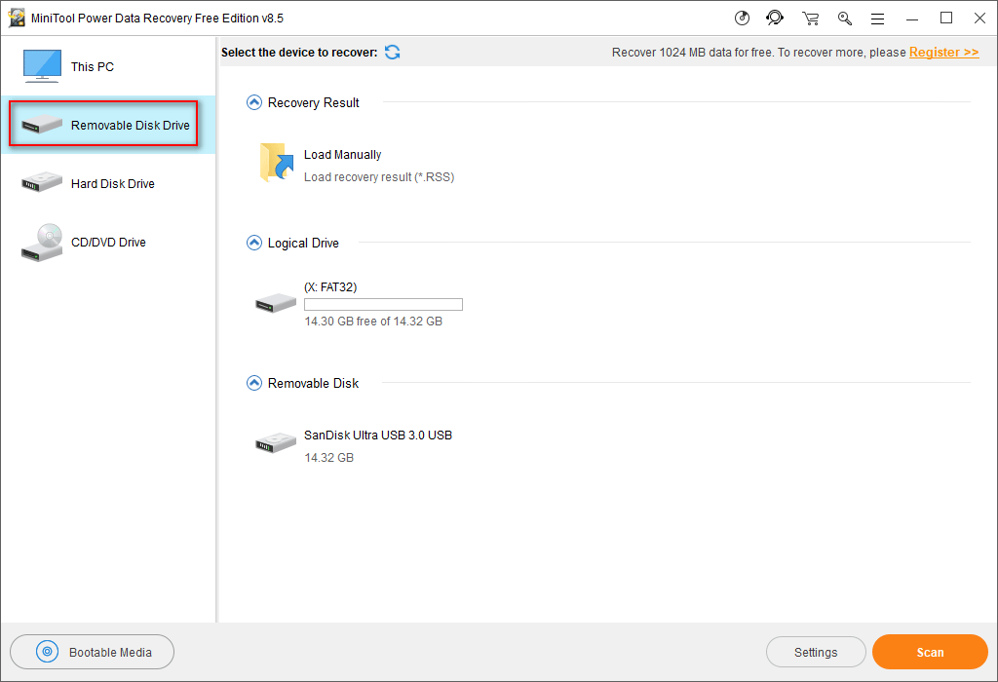Collapse the Recovery Result section
Screen dimensions: 998x682
(254, 102)
